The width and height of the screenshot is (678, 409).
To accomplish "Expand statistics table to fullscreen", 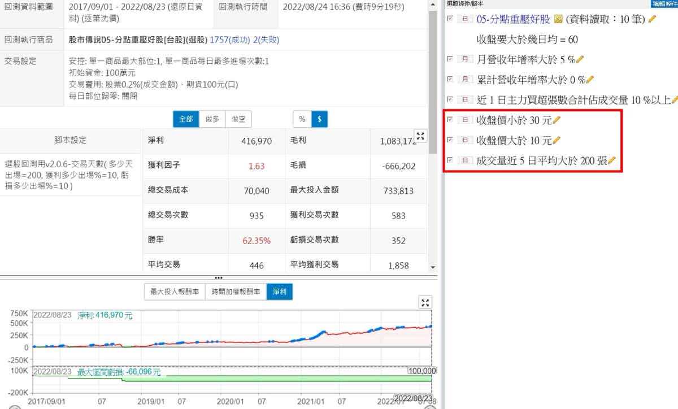I will pyautogui.click(x=420, y=136).
